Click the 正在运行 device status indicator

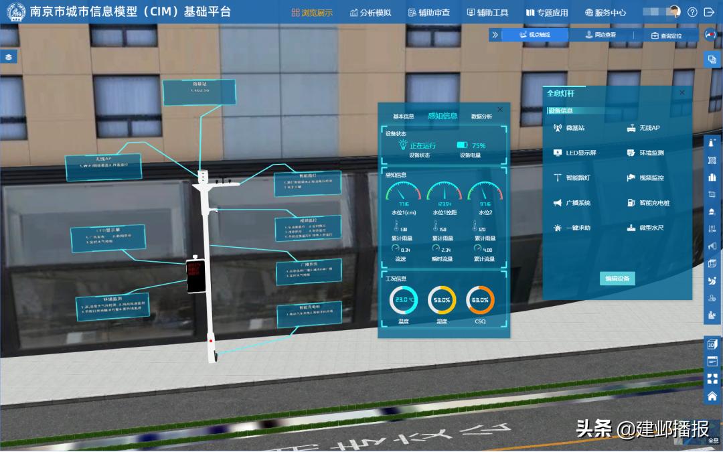(x=418, y=145)
